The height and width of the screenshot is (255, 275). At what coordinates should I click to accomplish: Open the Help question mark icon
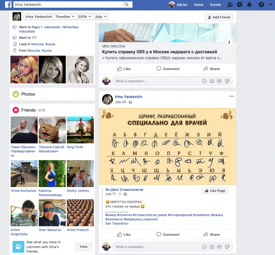click(261, 5)
